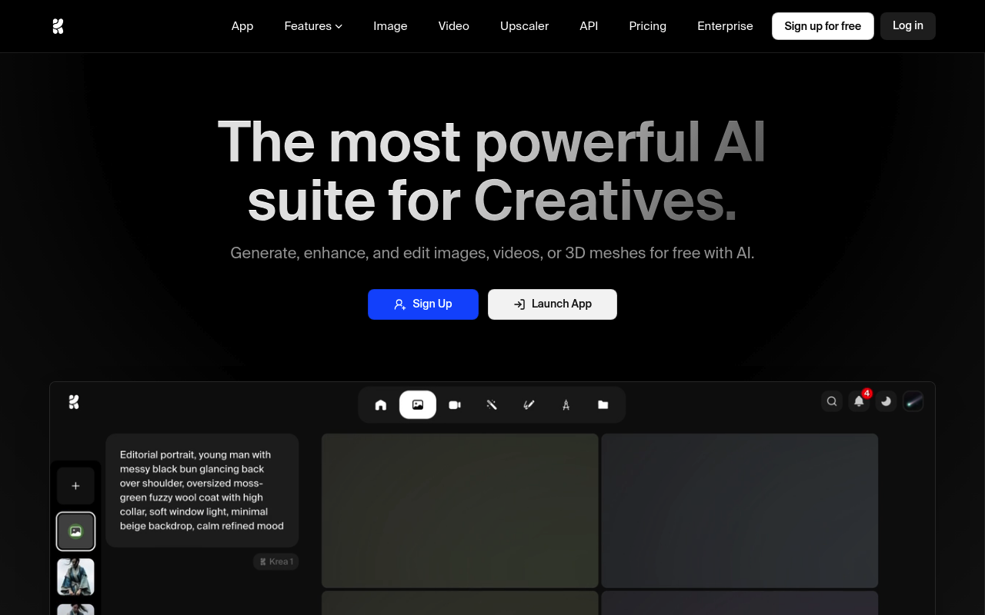Open the Pricing page from navigation
The image size is (985, 615).
647,26
